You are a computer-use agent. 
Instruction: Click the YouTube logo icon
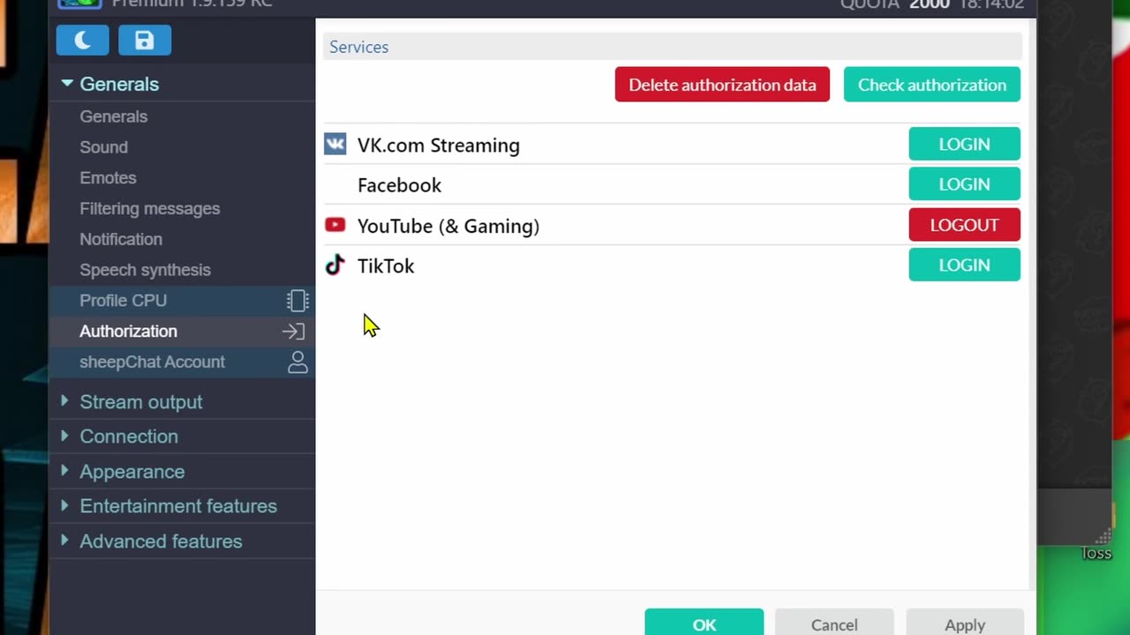pos(335,225)
